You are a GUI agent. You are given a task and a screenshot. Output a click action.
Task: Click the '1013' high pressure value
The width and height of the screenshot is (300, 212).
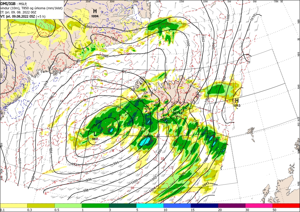pyautogui.click(x=237, y=106)
